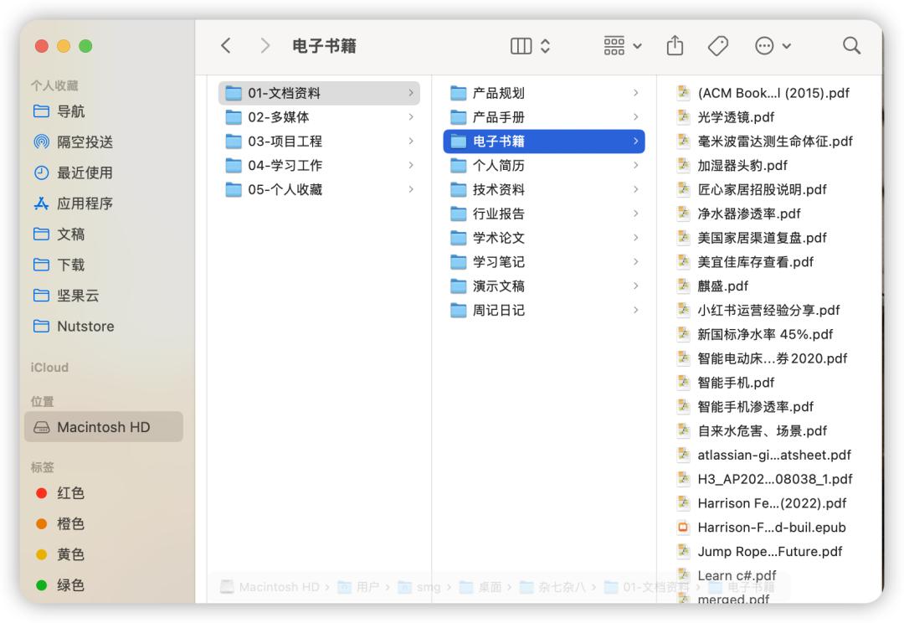Expand the 技术资料 folder chevron
Image resolution: width=904 pixels, height=623 pixels.
click(638, 189)
